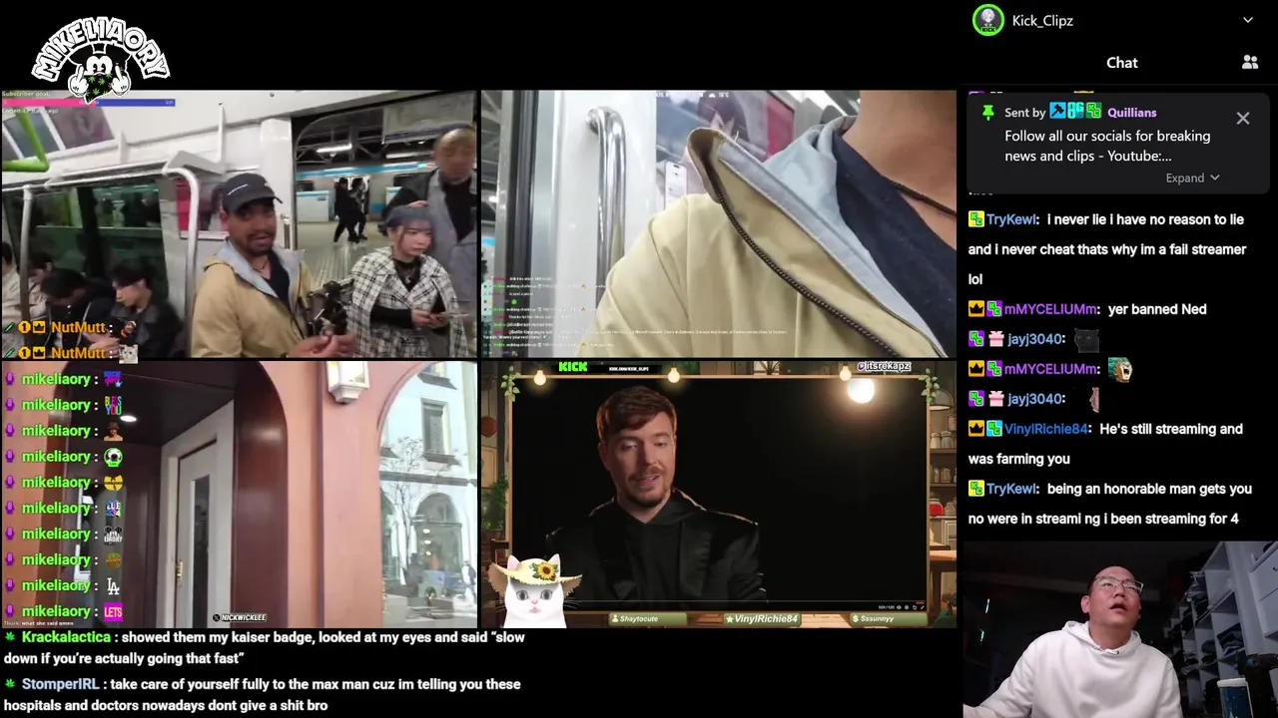
Task: Show the chat viewer list icon
Action: [1249, 62]
